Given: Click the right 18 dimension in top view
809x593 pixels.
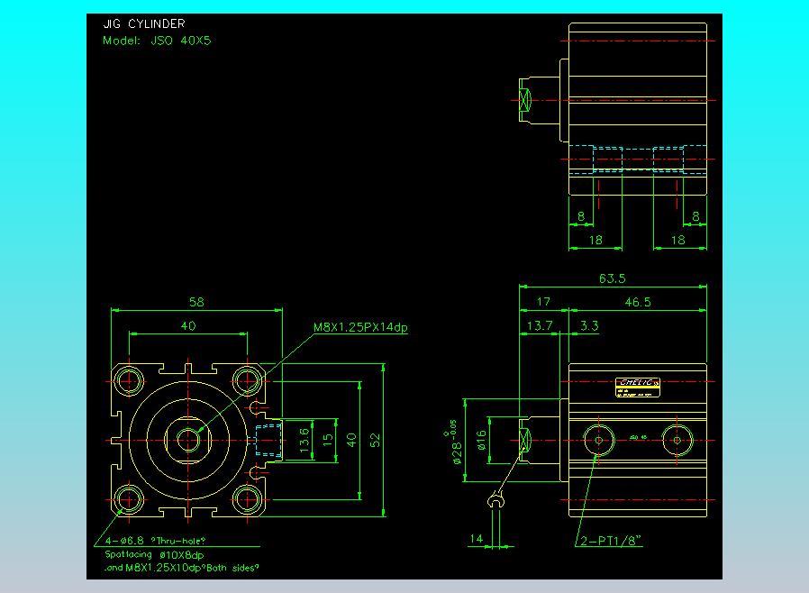Looking at the screenshot, I should coord(678,240).
